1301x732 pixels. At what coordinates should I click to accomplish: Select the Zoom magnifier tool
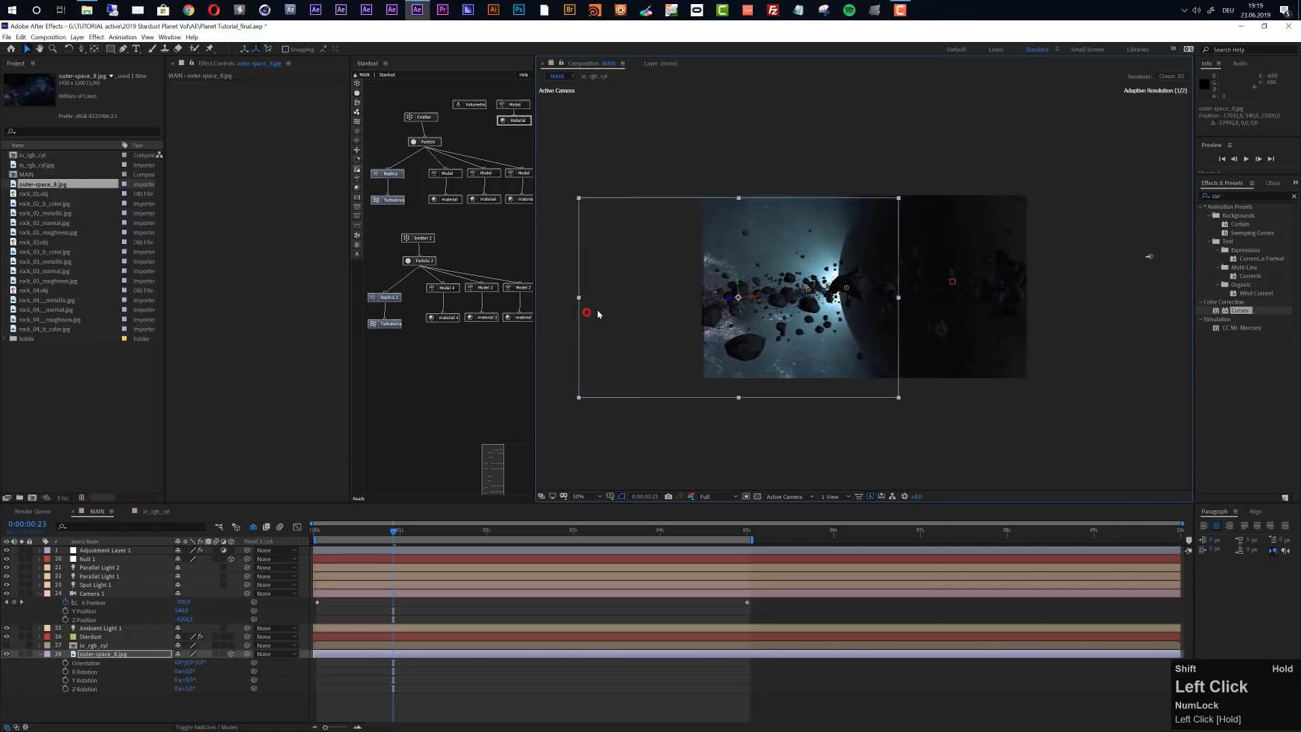point(53,49)
